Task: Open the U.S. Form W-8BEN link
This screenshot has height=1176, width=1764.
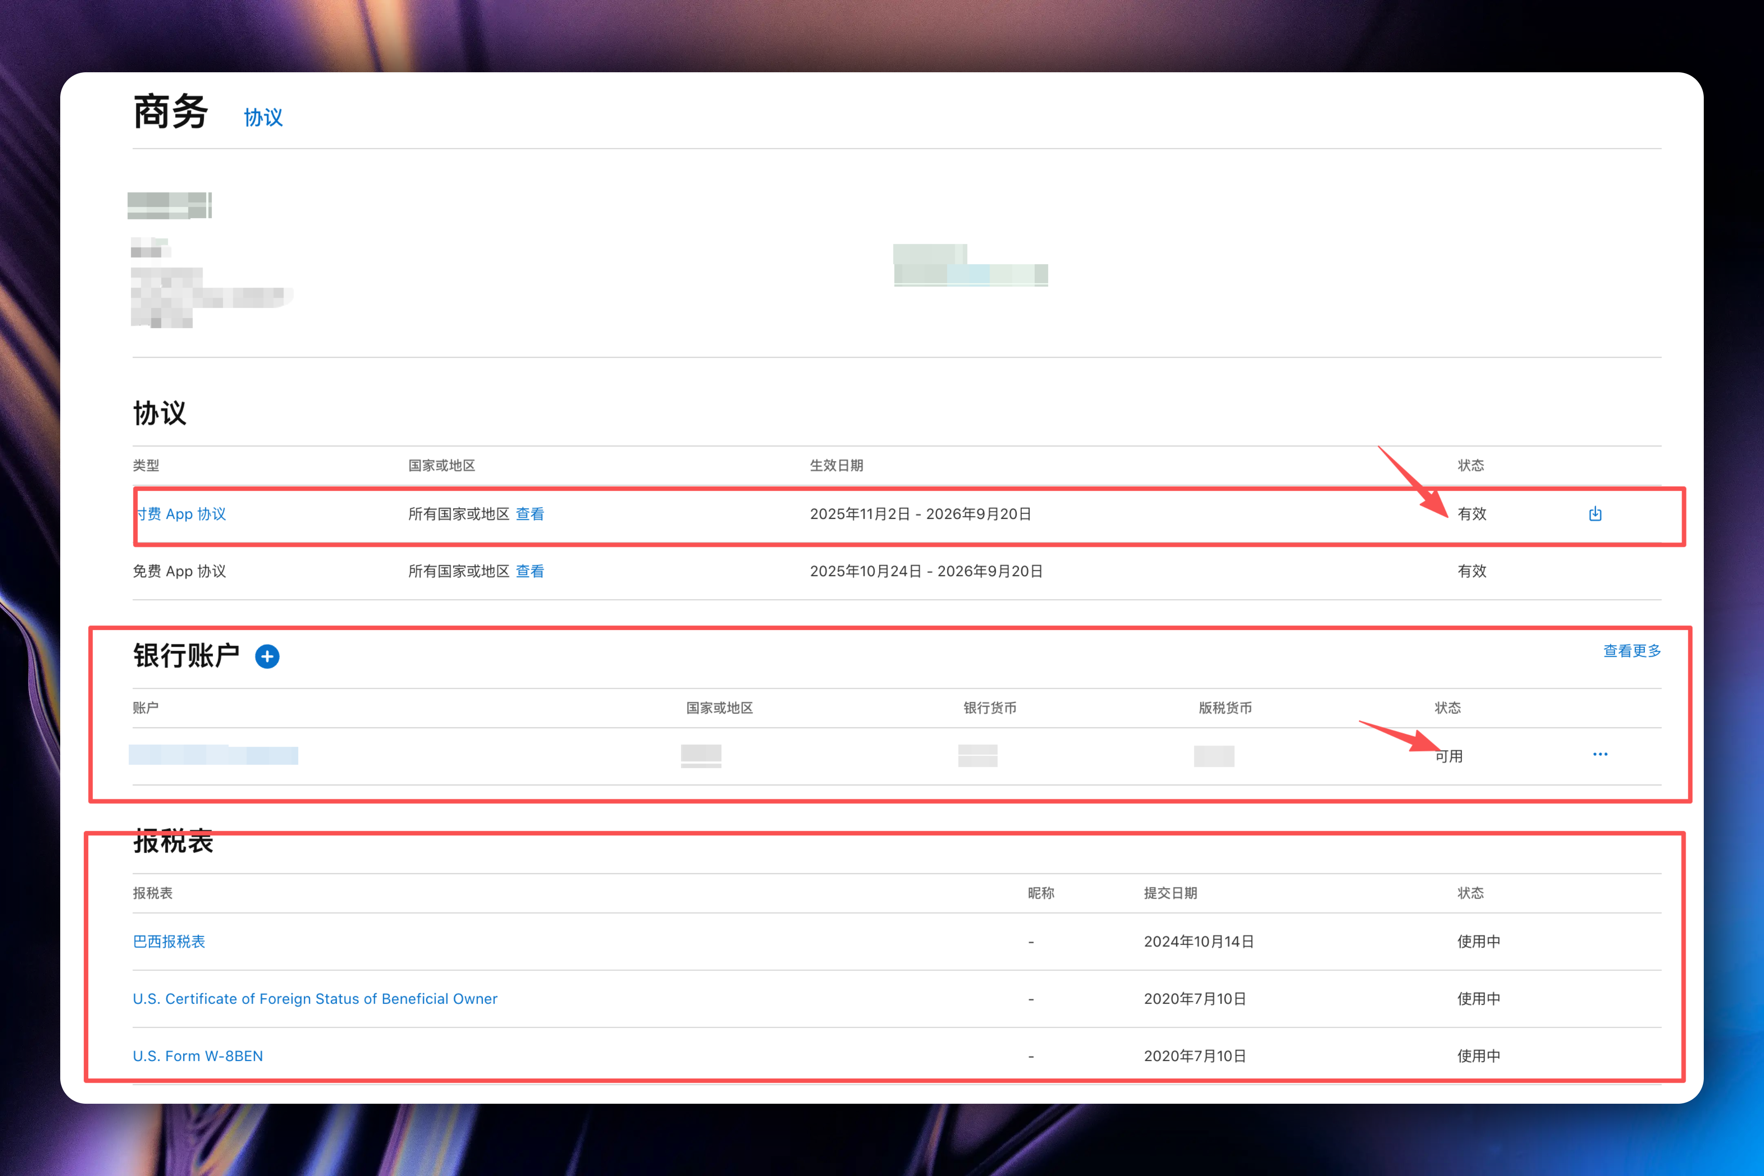Action: click(x=198, y=1056)
